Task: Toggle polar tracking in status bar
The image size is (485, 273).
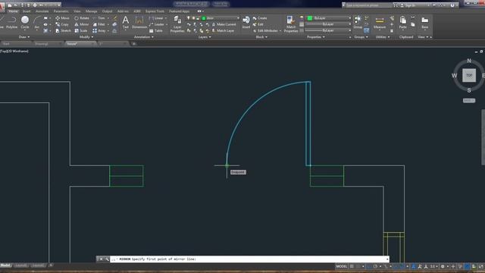Action: (375, 266)
